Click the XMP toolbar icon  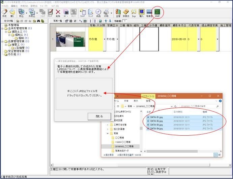point(157,13)
